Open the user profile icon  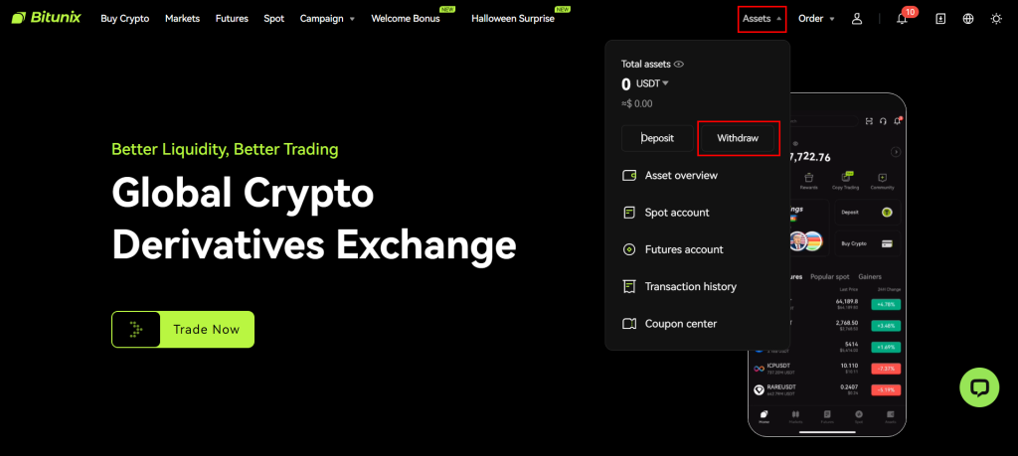click(x=857, y=19)
